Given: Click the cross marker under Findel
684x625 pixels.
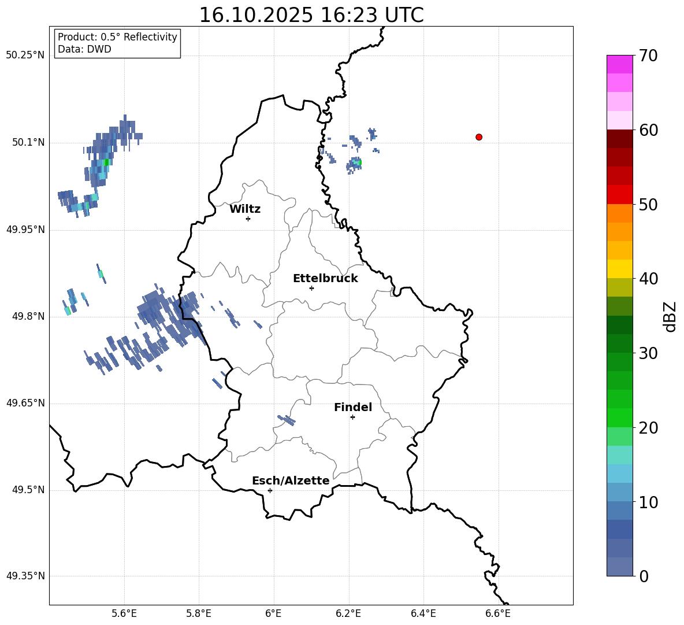Looking at the screenshot, I should (x=353, y=417).
